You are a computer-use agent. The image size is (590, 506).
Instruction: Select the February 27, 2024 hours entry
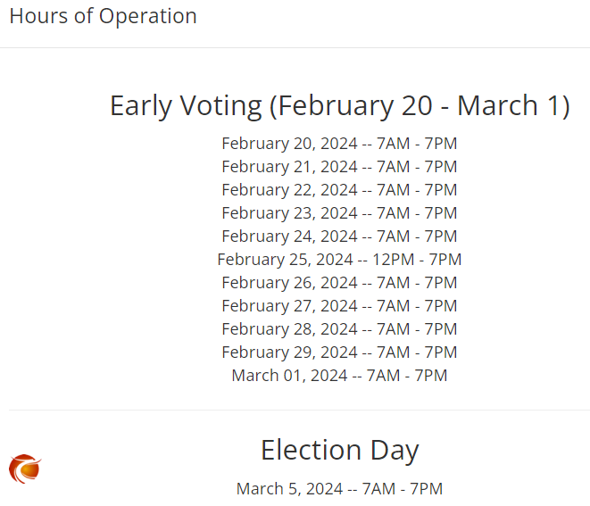coord(339,306)
